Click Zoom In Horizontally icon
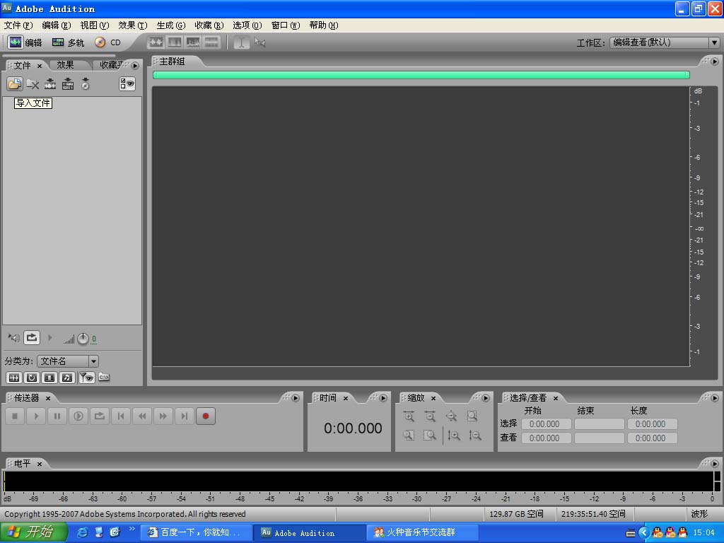 pos(409,416)
